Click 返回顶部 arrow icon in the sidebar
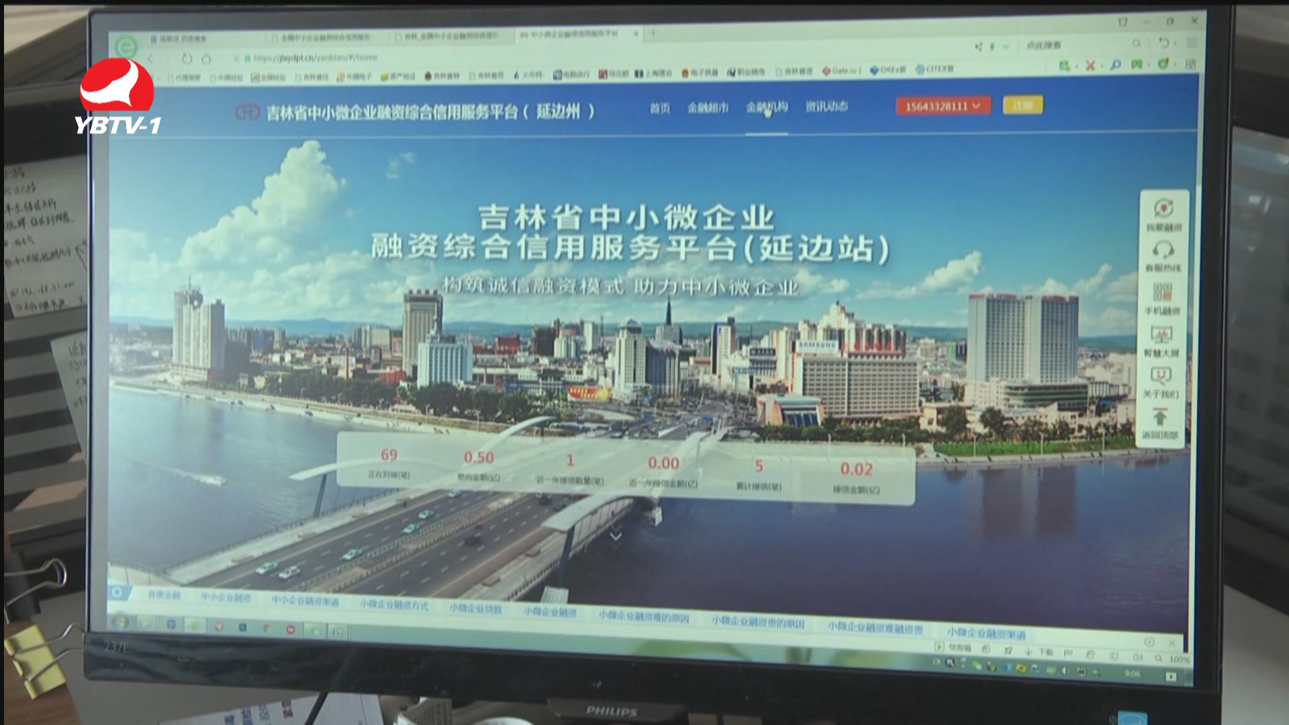Screen dimensions: 1289x725 [x=1160, y=424]
